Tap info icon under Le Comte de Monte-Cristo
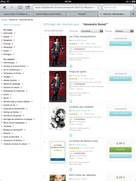This screenshot has width=136, height=181. coord(71,169)
